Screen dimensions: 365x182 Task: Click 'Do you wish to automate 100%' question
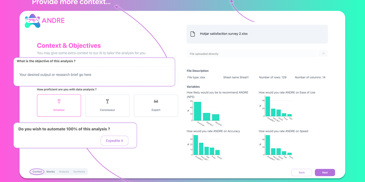click(64, 129)
